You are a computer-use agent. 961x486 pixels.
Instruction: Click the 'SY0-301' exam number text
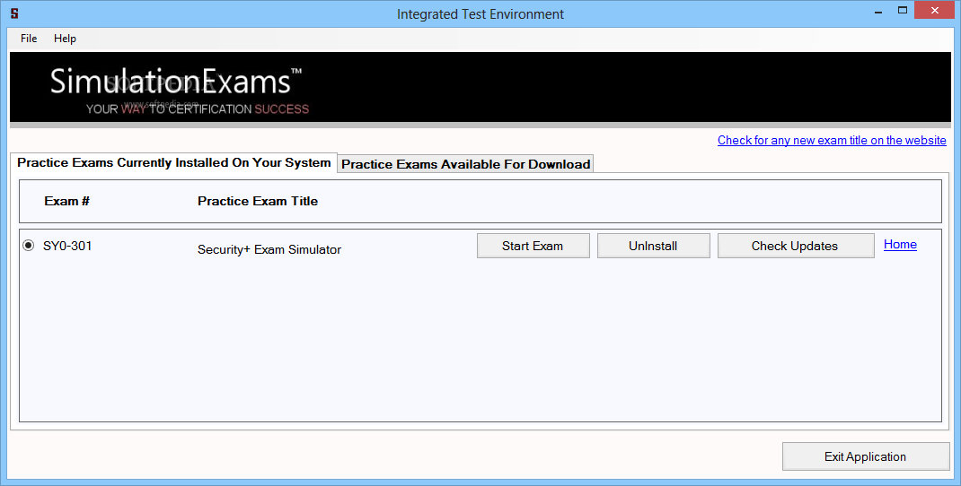[67, 246]
